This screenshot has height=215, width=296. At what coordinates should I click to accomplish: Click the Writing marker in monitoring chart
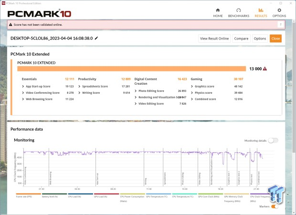146,181
